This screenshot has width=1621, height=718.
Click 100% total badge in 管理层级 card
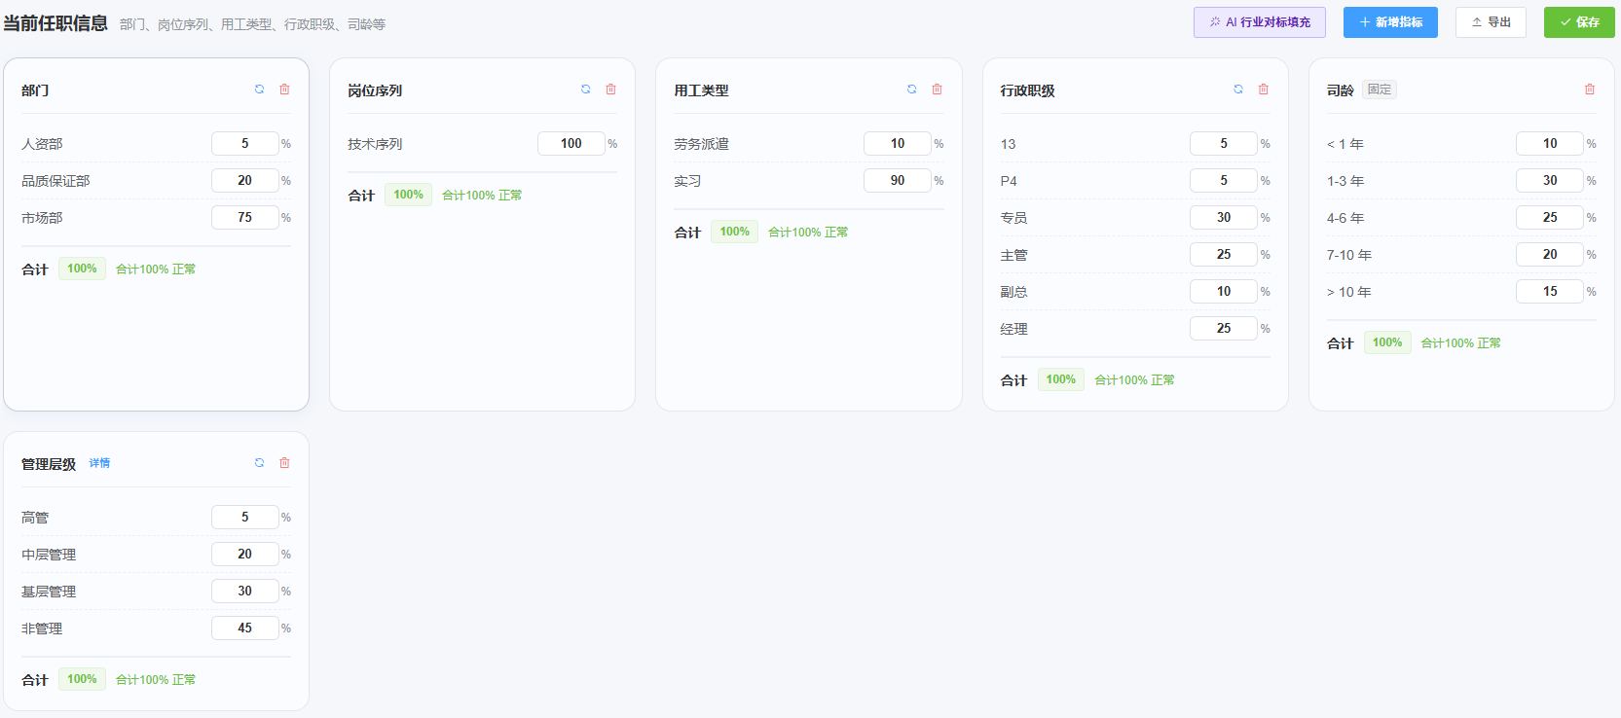tap(82, 679)
